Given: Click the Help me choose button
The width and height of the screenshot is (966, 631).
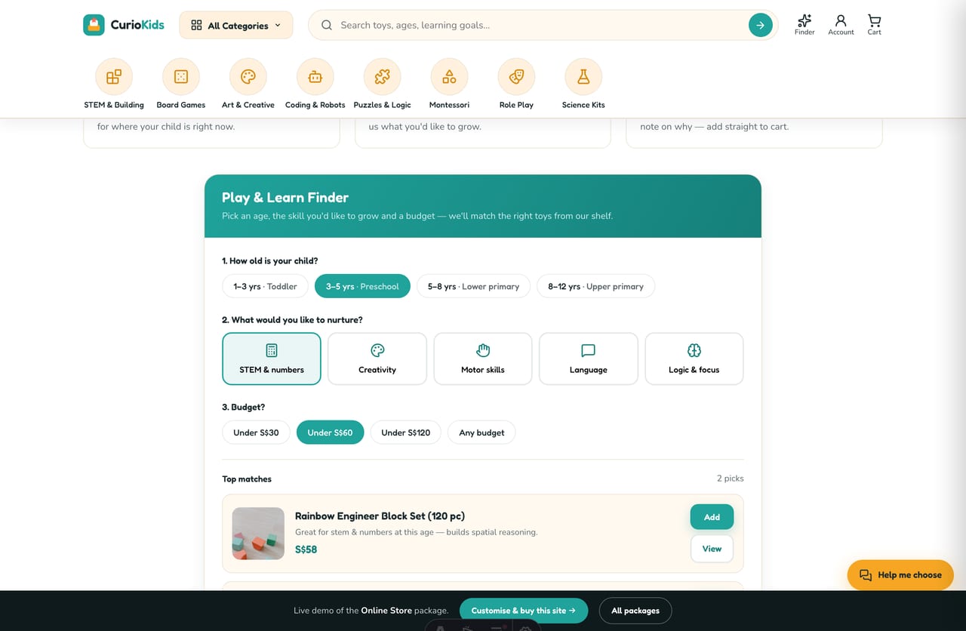Looking at the screenshot, I should pos(900,575).
